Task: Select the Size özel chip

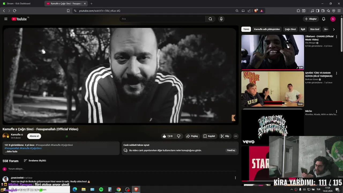Action: (315, 29)
